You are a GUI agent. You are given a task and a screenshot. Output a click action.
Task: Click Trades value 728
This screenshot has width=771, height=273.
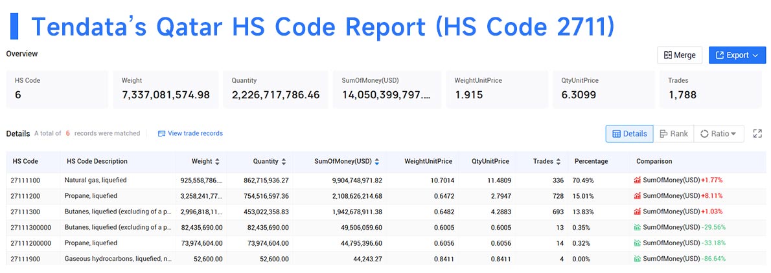tap(558, 196)
